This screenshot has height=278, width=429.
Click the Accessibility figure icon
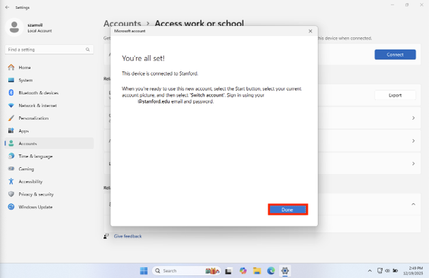[x=11, y=181]
